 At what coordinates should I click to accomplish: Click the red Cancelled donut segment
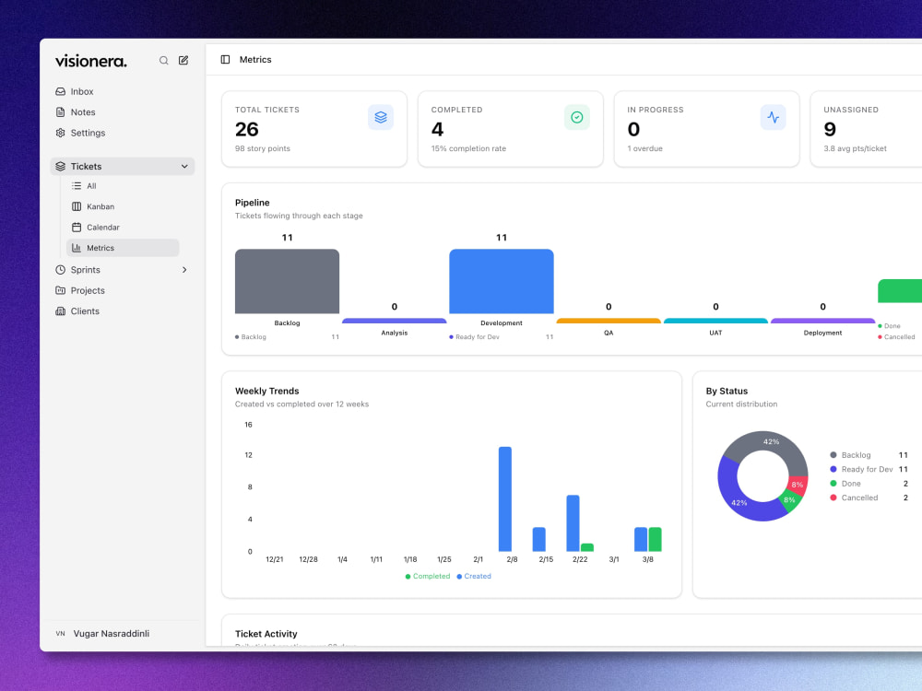798,485
